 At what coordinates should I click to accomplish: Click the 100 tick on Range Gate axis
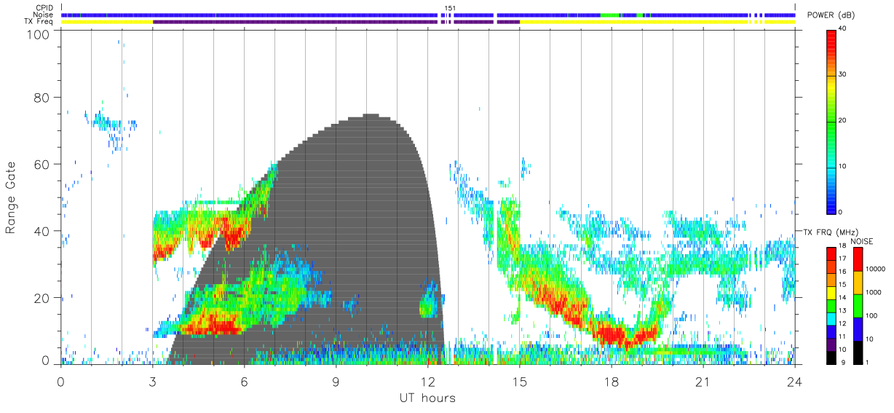click(40, 34)
